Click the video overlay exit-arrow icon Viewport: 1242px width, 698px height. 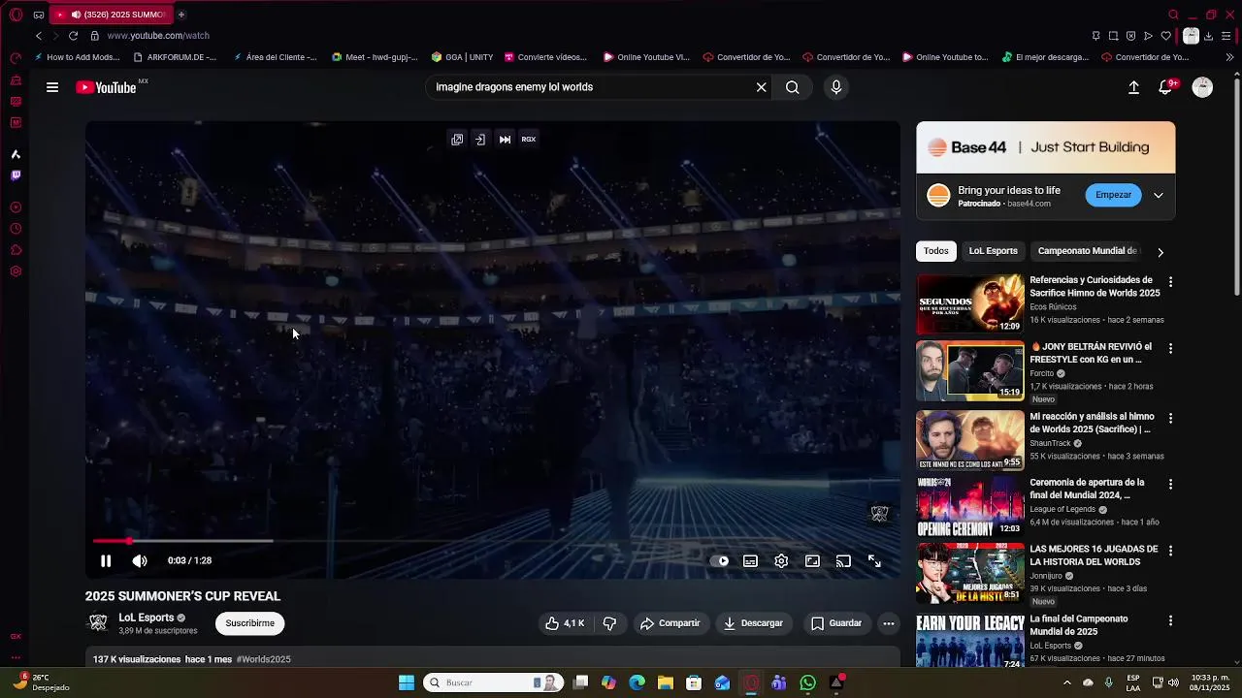click(x=480, y=139)
